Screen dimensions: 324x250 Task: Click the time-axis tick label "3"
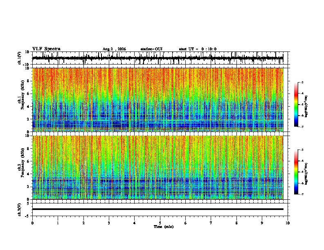[109, 223]
